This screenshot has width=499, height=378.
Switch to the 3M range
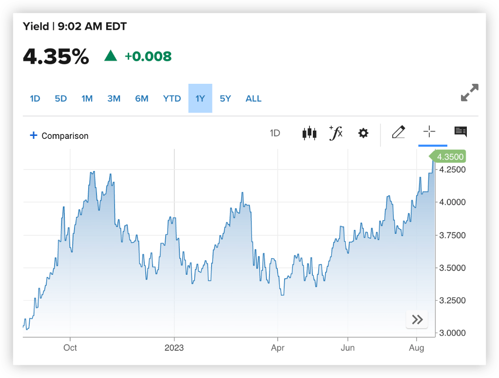tap(114, 98)
